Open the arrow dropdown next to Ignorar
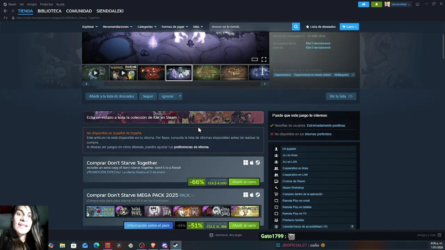This screenshot has width=445, height=250. [x=180, y=96]
